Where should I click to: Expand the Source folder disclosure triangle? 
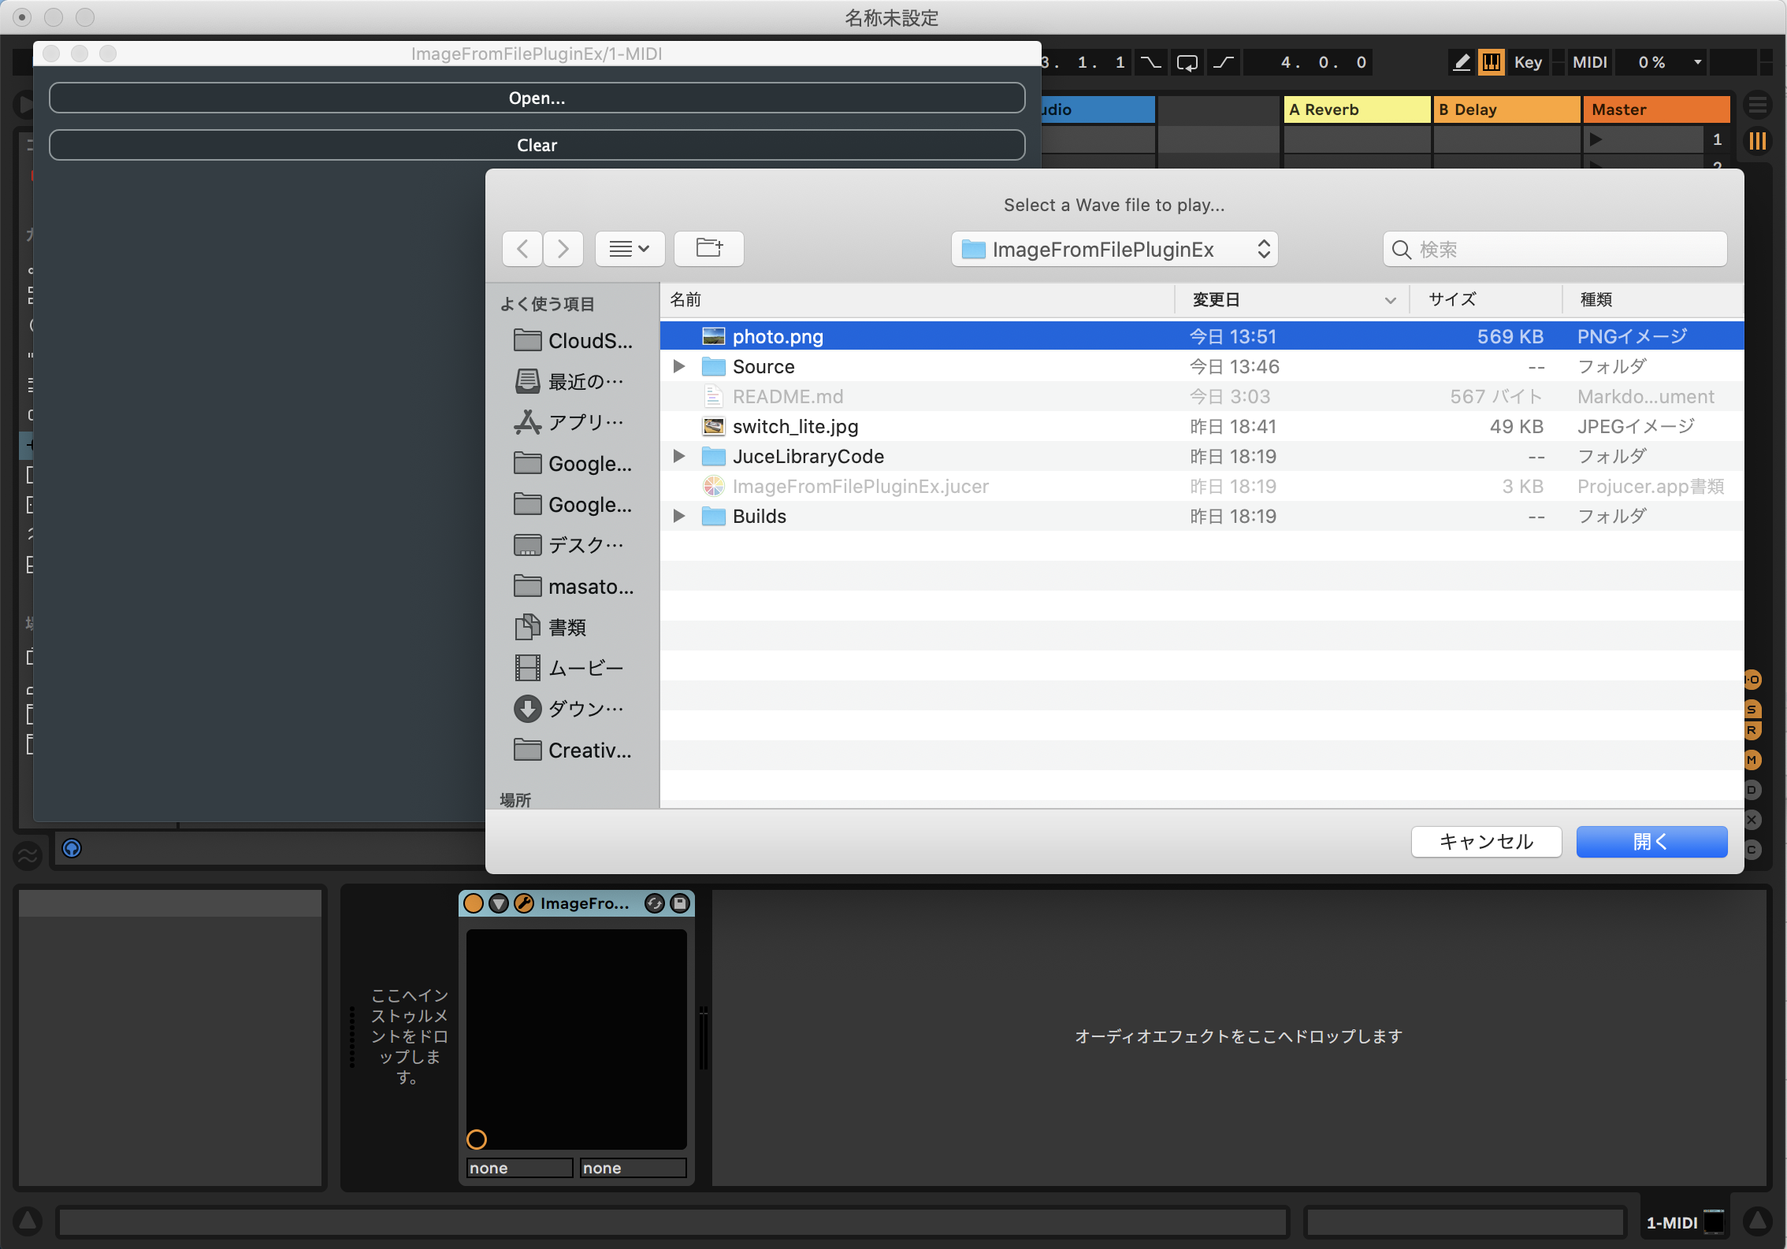678,366
